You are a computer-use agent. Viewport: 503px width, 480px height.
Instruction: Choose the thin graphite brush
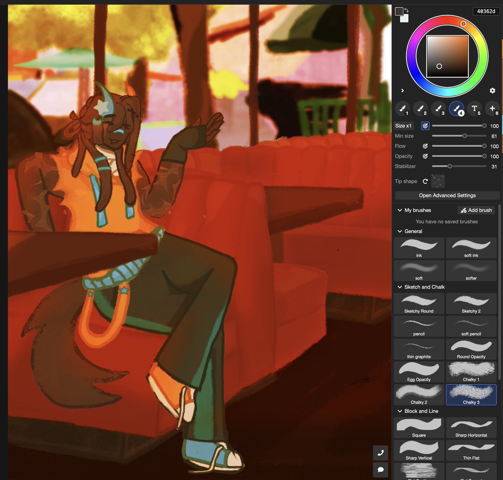[419, 349]
